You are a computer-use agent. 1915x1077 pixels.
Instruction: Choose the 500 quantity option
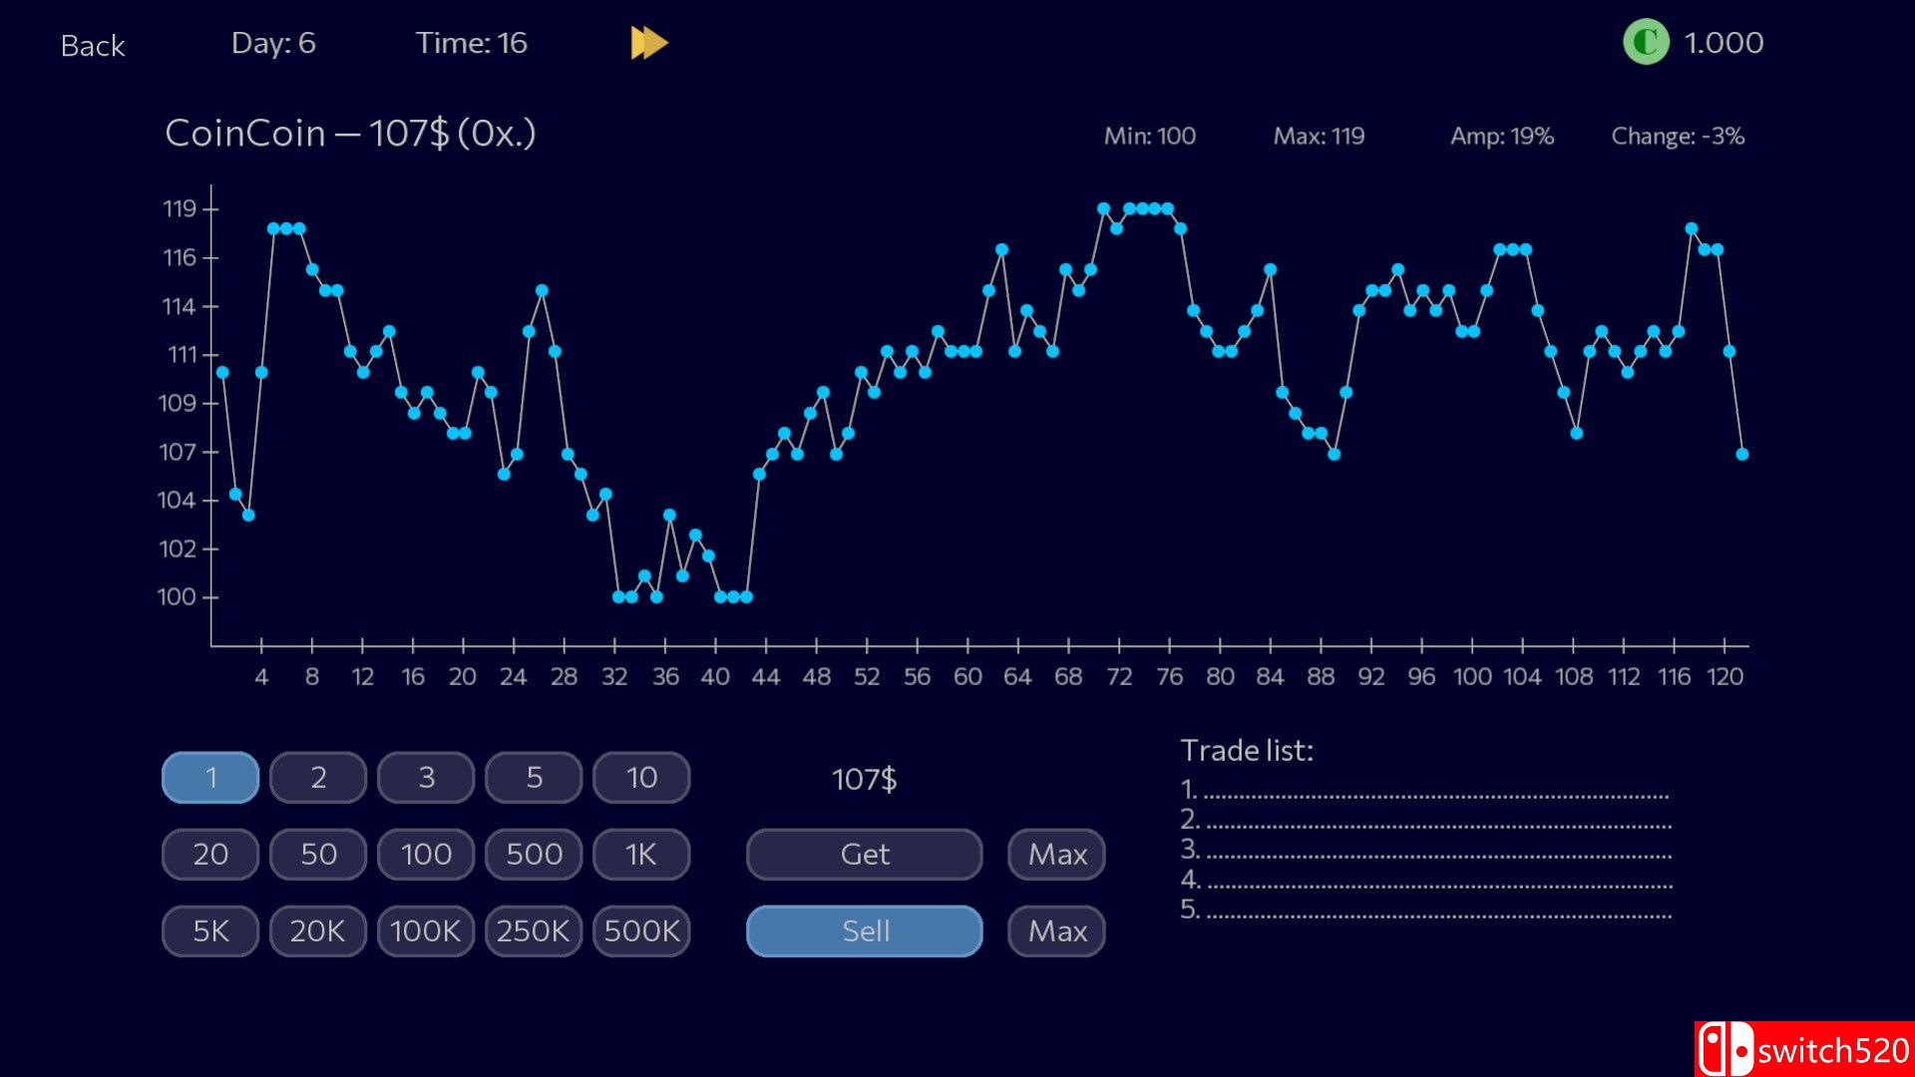[x=534, y=855]
